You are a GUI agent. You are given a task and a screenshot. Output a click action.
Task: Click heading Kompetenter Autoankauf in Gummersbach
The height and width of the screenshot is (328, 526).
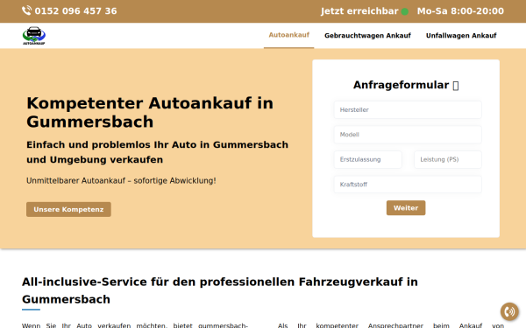point(150,112)
